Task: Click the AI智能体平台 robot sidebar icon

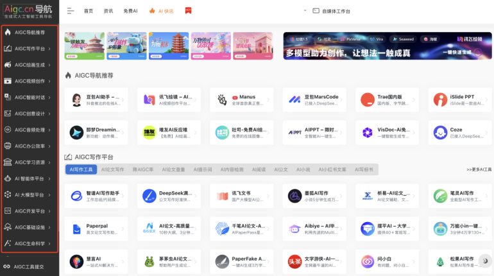Action: coord(8,178)
